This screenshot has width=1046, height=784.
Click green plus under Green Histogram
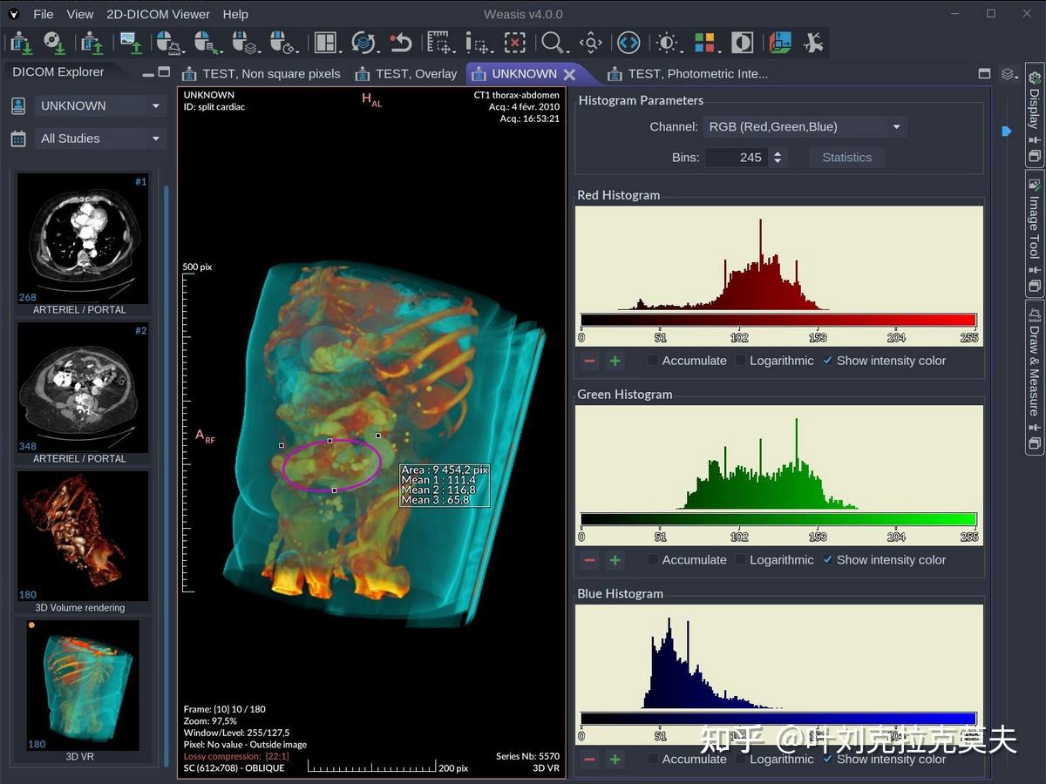click(615, 560)
